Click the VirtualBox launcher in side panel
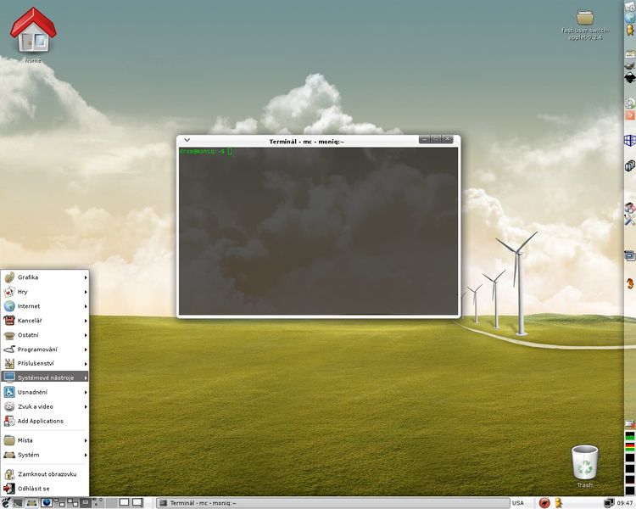The image size is (636, 509). 629,165
